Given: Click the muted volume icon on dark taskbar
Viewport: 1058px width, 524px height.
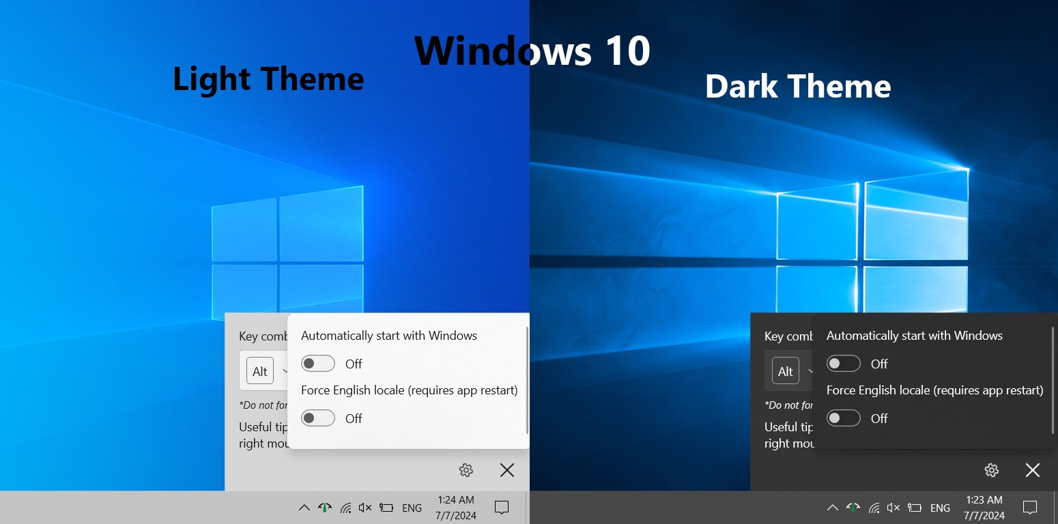Looking at the screenshot, I should click(893, 508).
